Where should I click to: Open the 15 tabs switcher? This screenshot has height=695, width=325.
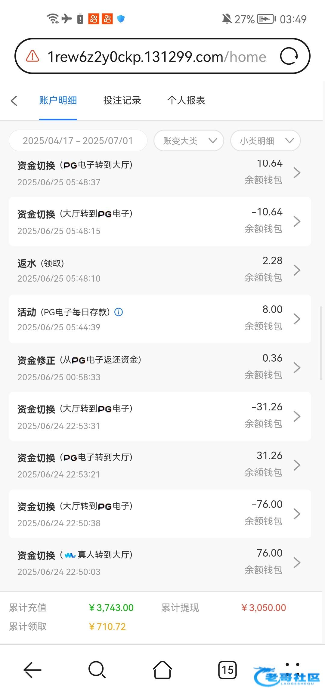click(x=227, y=670)
